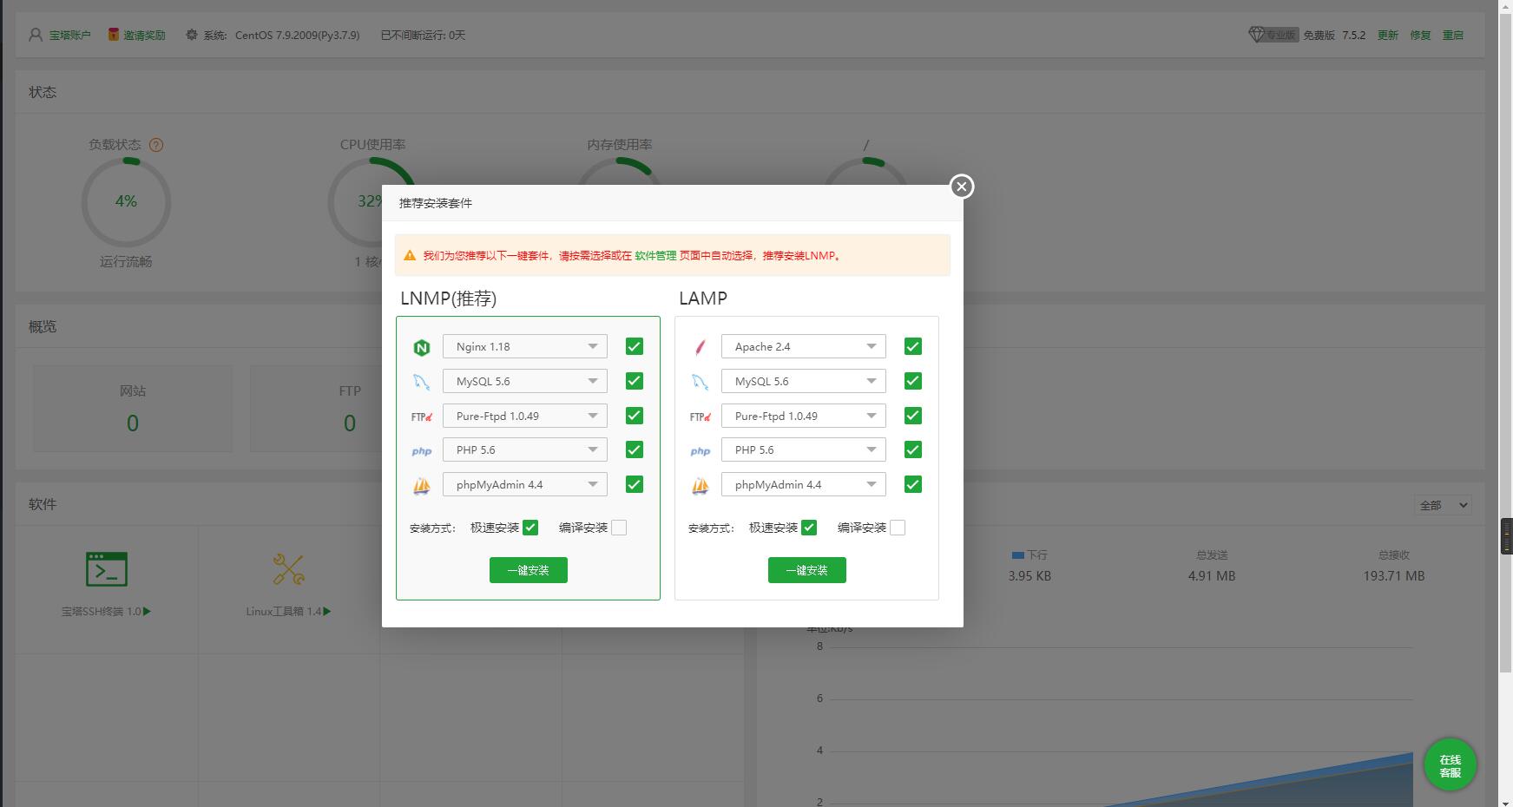Image resolution: width=1513 pixels, height=807 pixels.
Task: Click the 重启 link in header
Action: point(1453,36)
